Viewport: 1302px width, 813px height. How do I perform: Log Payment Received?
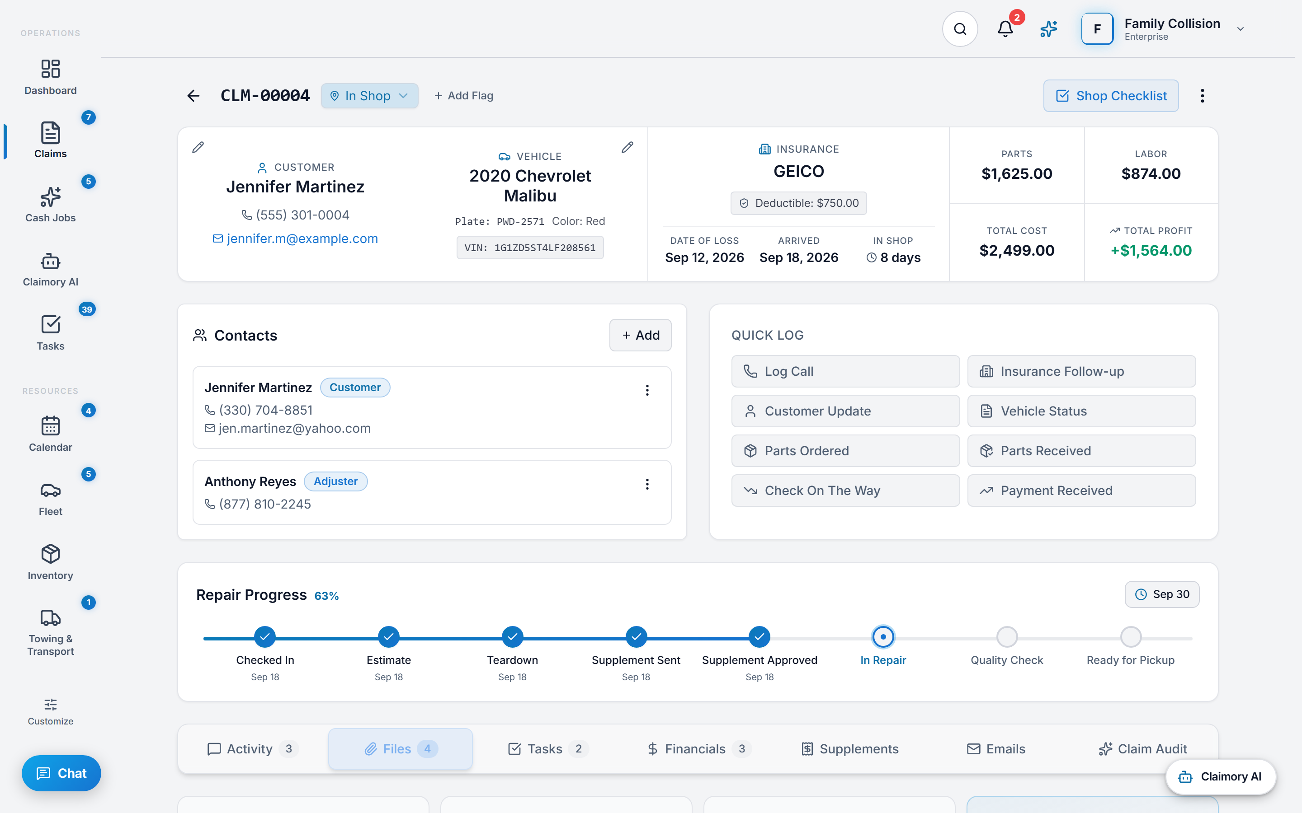click(x=1081, y=491)
